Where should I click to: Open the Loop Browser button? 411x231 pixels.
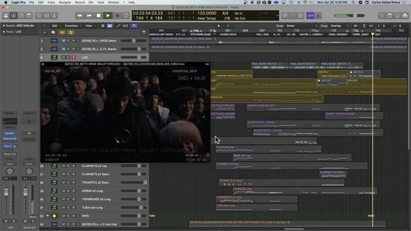[398, 15]
